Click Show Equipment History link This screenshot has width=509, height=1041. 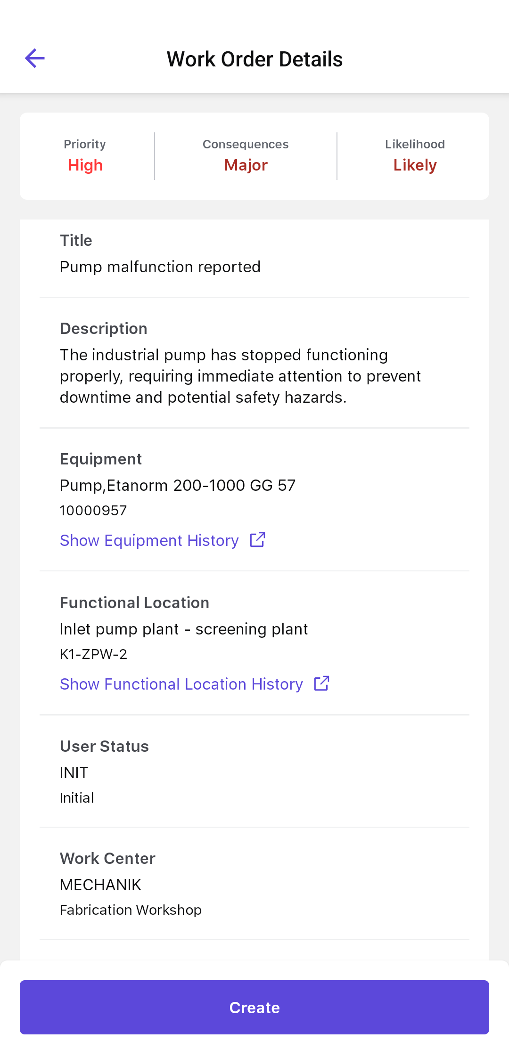[149, 540]
